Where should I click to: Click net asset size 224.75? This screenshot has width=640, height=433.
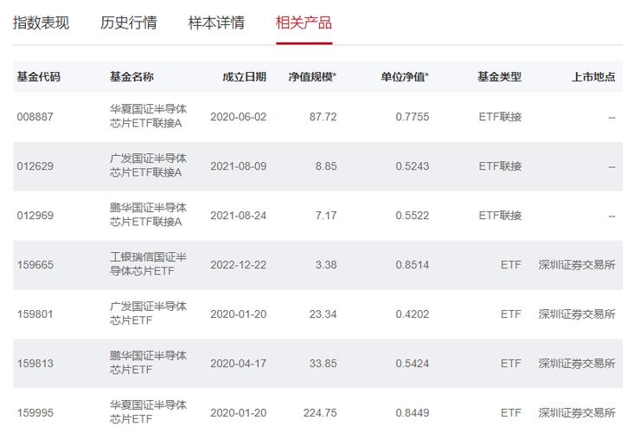tap(320, 413)
